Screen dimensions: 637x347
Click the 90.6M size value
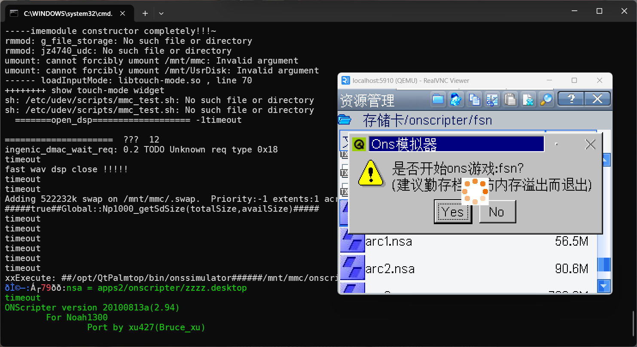click(572, 269)
